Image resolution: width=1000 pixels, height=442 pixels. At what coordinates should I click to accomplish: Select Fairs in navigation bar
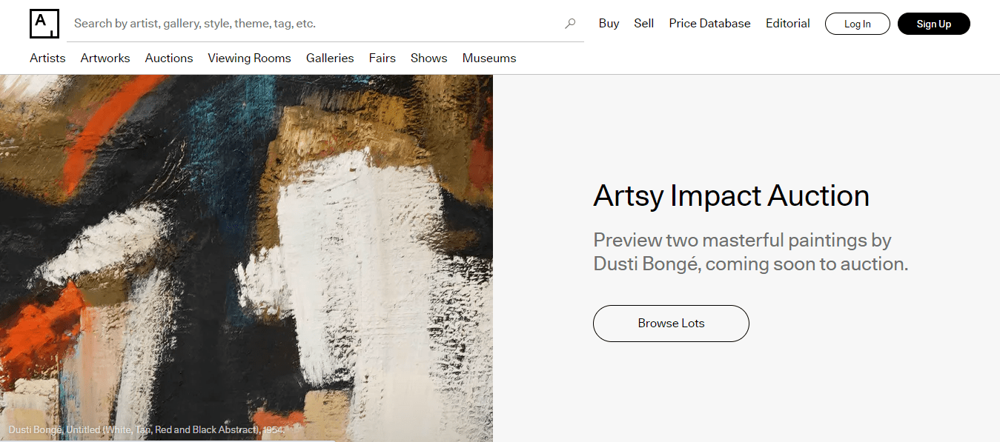tap(382, 58)
